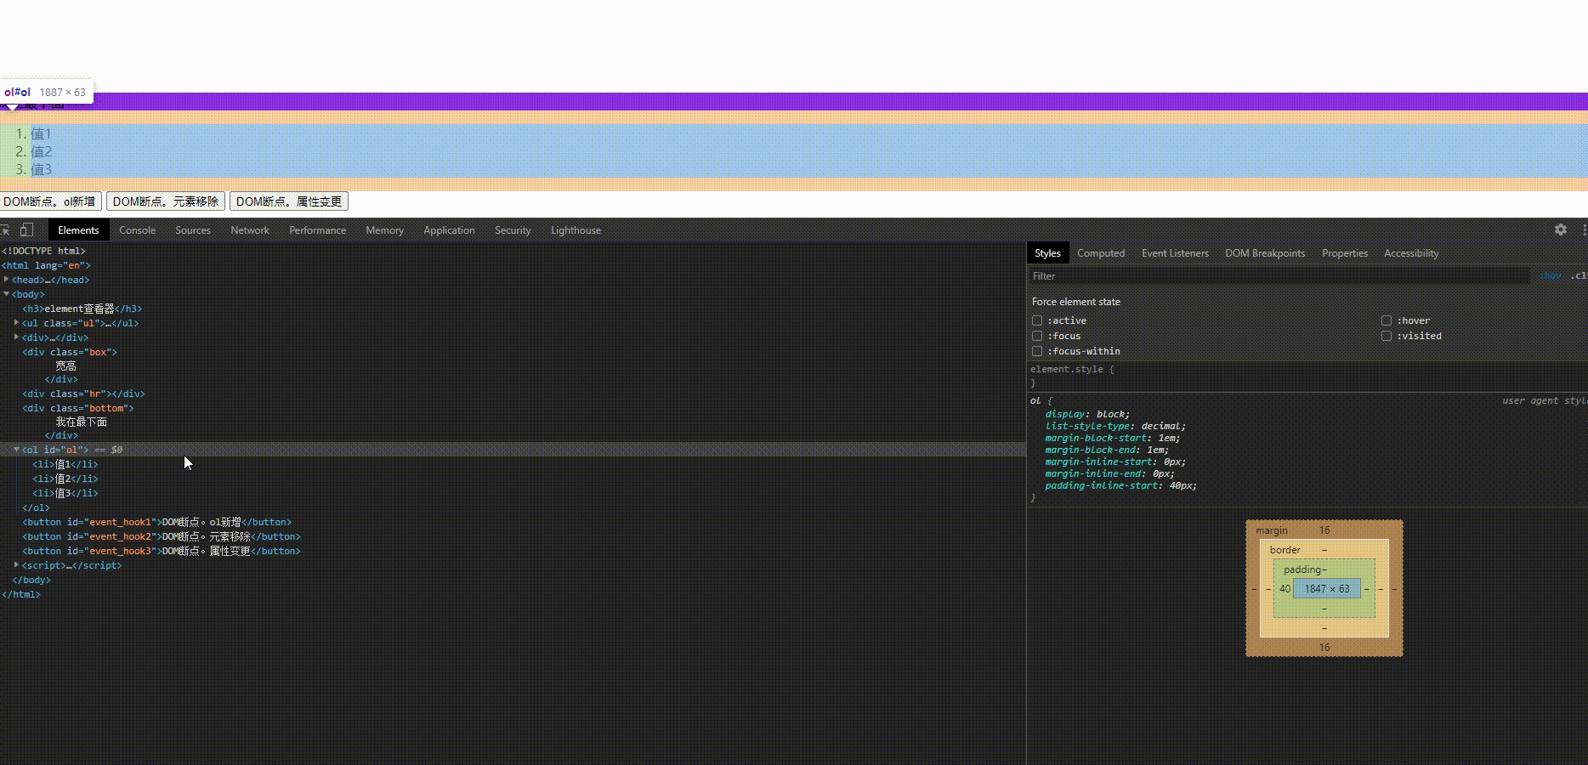Toggle the :hov element state button
Viewport: 1588px width, 765px height.
point(1551,275)
